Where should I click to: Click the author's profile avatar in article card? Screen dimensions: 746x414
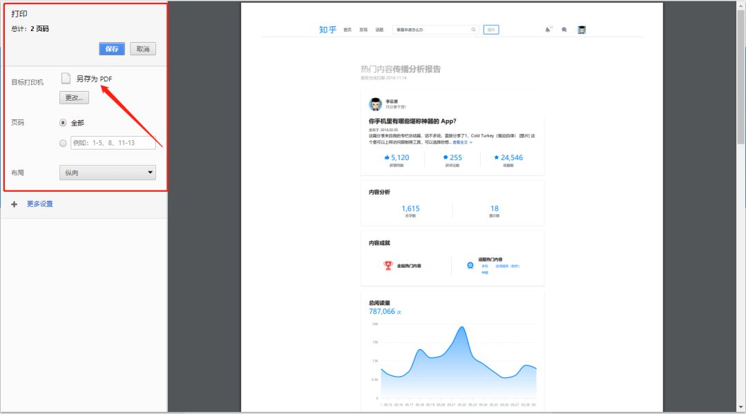[x=375, y=104]
